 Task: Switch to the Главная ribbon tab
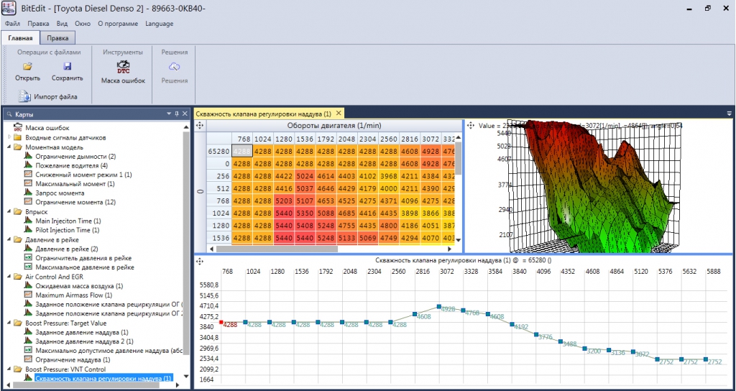(x=20, y=38)
